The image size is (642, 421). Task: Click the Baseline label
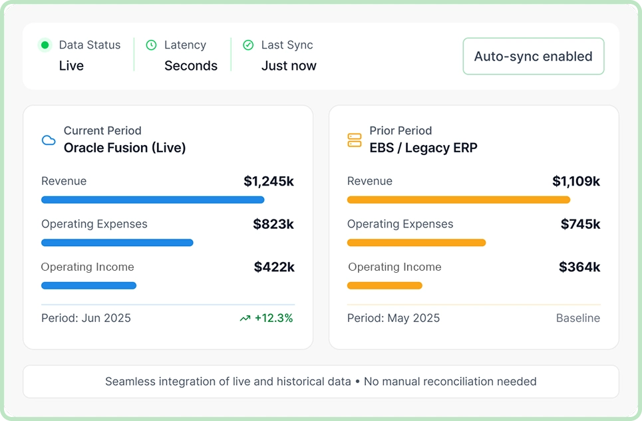tap(578, 319)
